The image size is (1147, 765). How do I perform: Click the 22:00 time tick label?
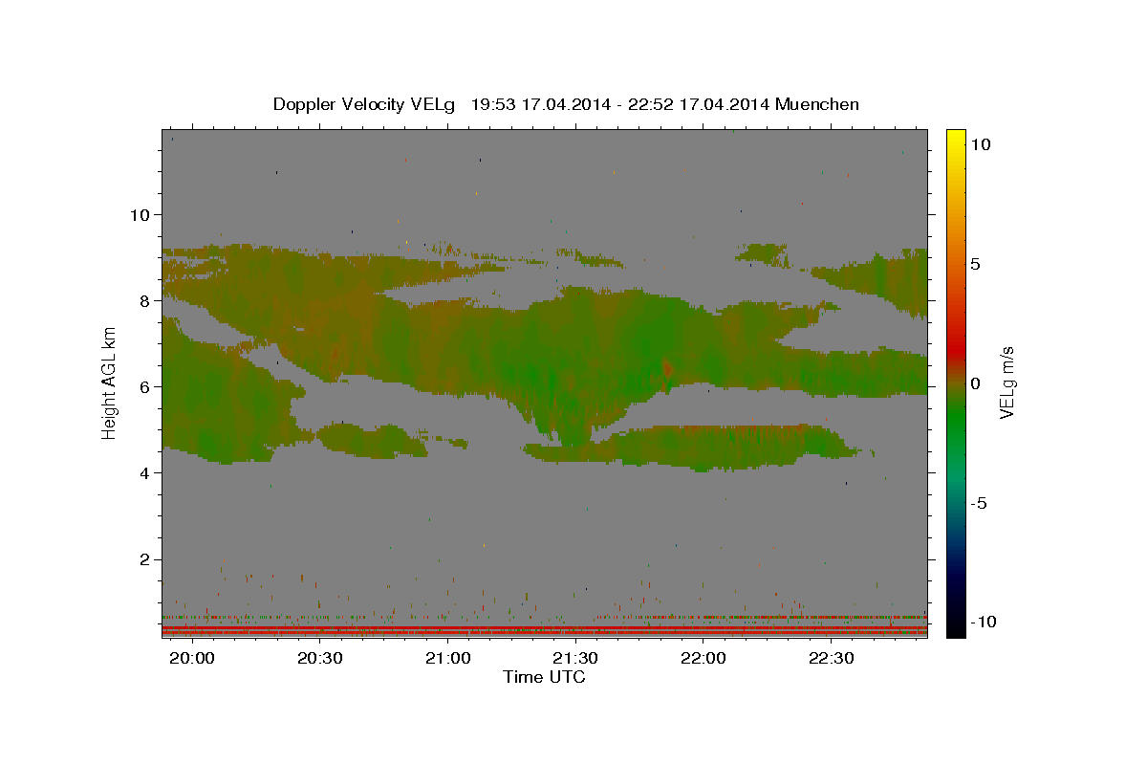pyautogui.click(x=703, y=659)
